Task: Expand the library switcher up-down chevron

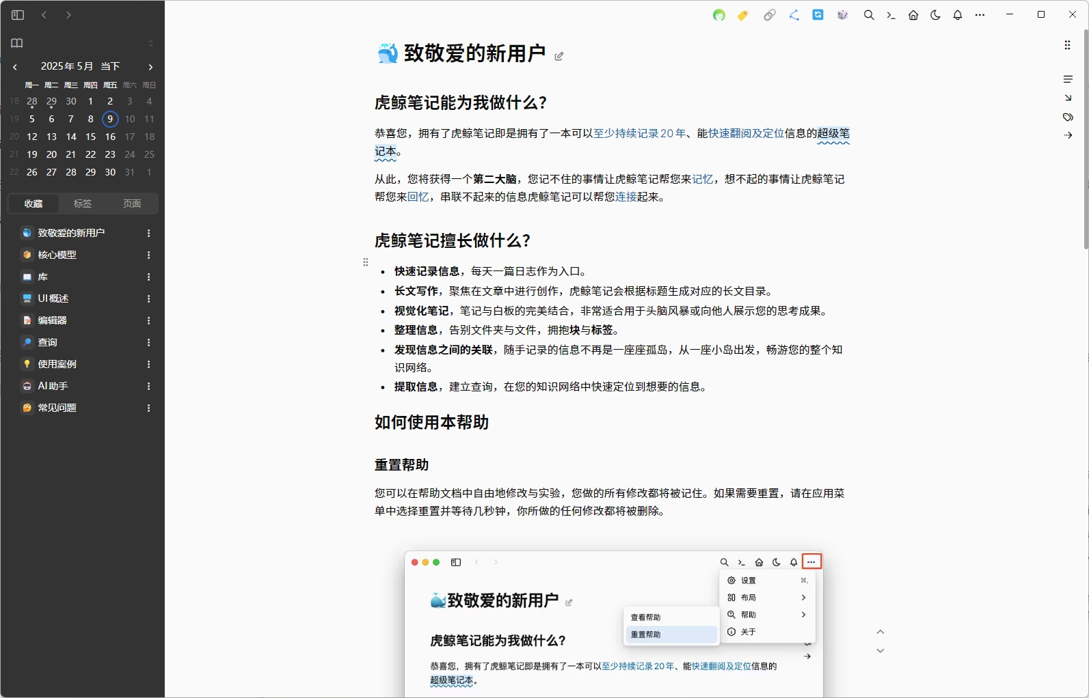Action: (151, 43)
